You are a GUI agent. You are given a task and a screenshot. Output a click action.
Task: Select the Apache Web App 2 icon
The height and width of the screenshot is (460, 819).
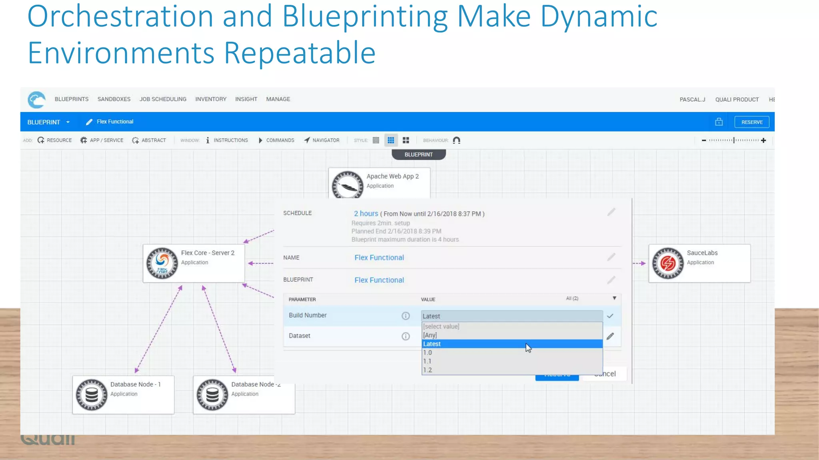348,185
